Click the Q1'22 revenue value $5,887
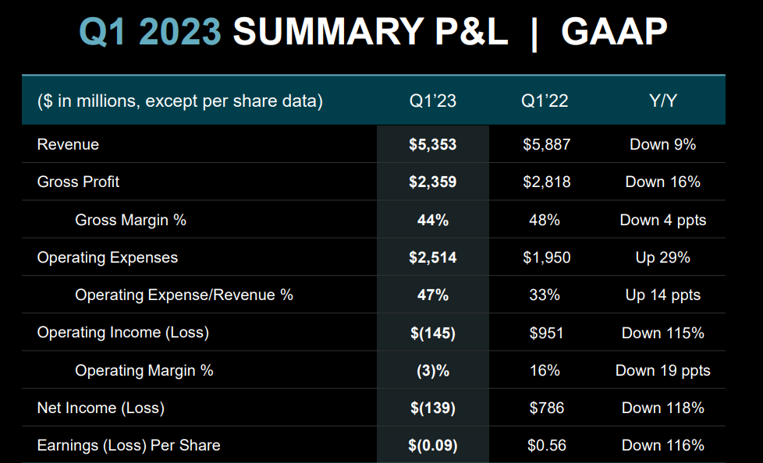This screenshot has width=763, height=463. click(546, 144)
